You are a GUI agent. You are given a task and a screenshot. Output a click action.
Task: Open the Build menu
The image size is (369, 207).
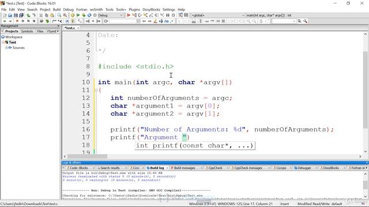pyautogui.click(x=57, y=9)
